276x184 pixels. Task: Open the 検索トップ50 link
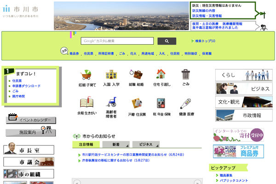tap(205, 41)
